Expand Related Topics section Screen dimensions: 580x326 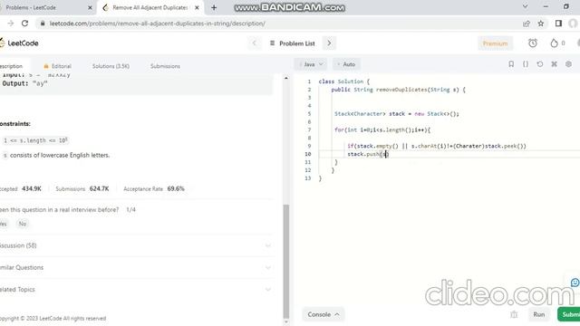135,290
